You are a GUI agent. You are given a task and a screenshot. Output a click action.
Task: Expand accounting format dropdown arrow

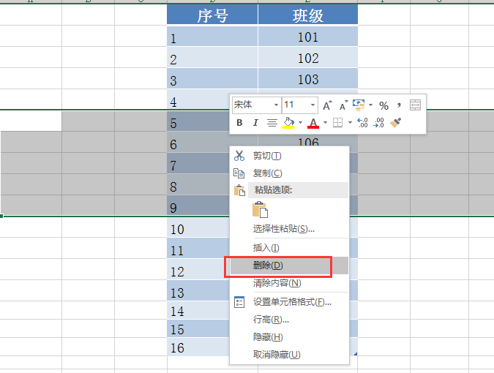coord(370,105)
